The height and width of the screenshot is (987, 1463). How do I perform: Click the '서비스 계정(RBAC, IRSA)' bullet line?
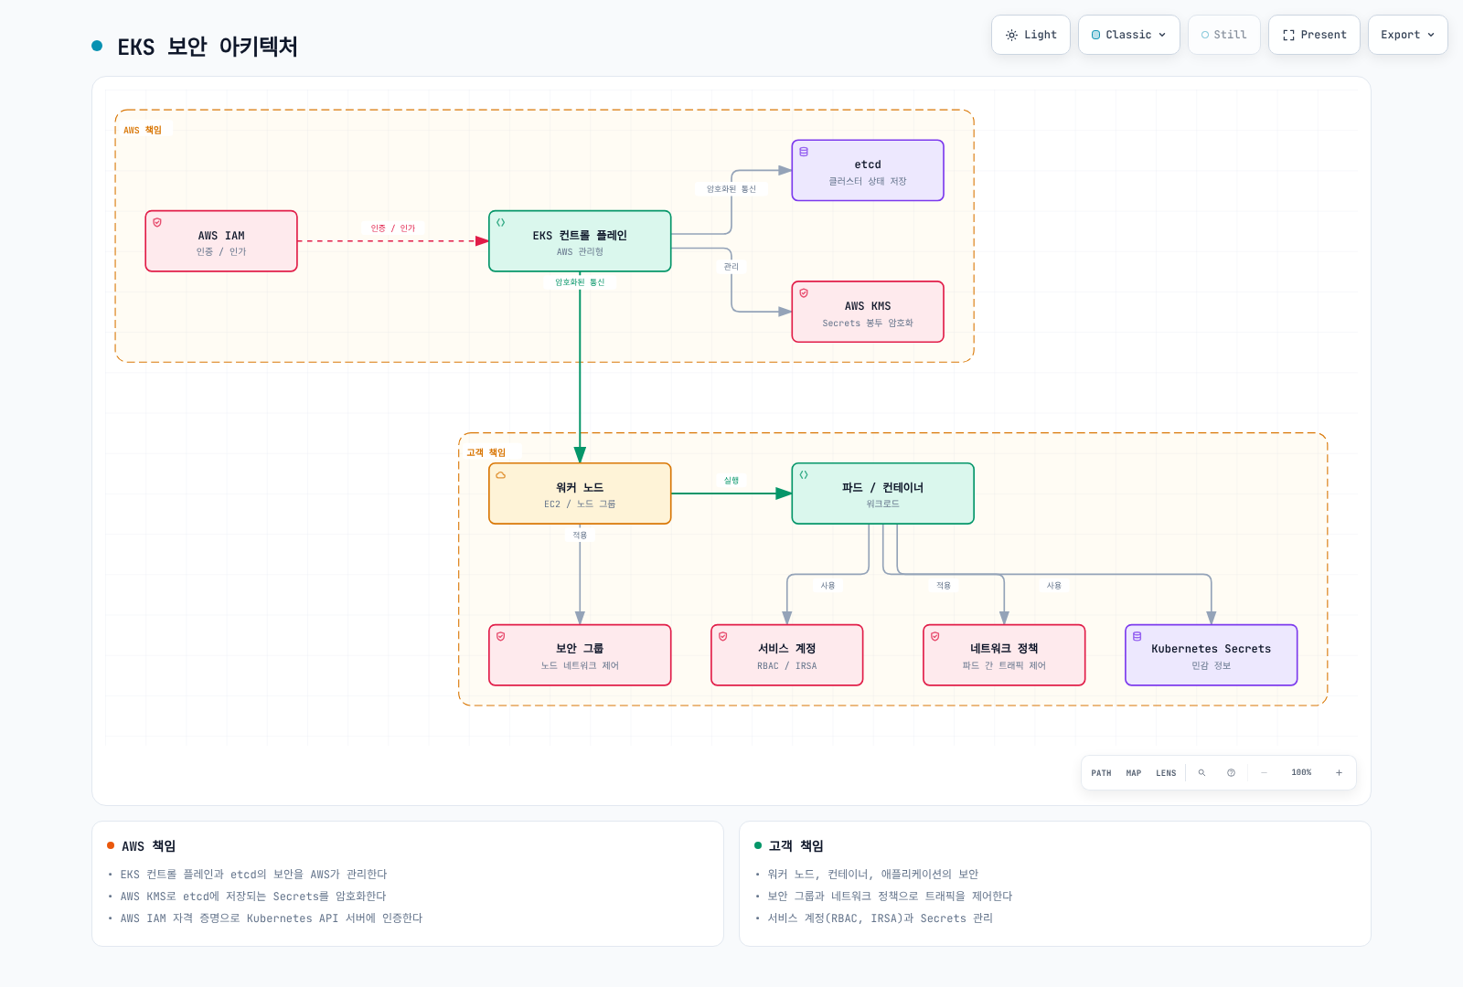(880, 918)
